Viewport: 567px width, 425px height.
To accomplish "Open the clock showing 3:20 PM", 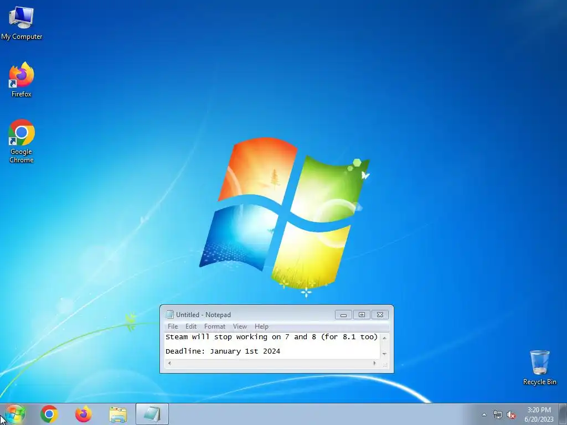I will 539,414.
